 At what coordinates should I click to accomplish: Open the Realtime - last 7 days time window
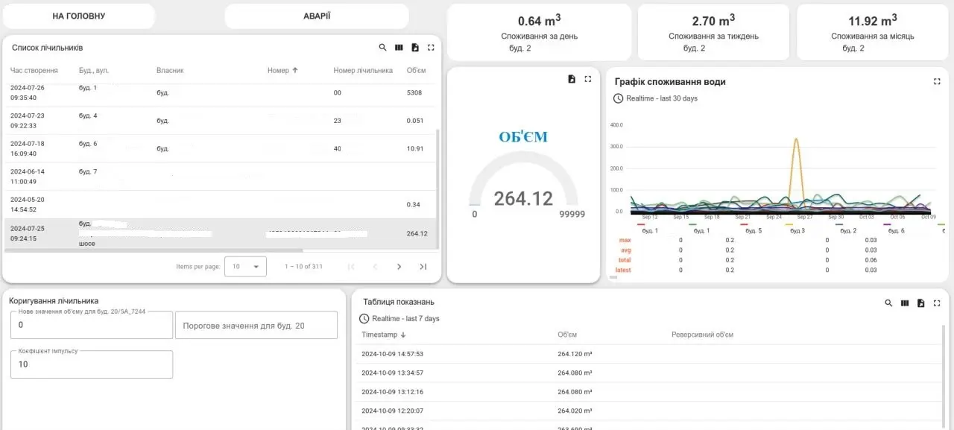[400, 319]
